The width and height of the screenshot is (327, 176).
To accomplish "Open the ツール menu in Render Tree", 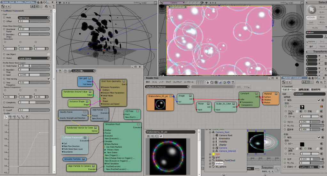I will coord(155,82).
